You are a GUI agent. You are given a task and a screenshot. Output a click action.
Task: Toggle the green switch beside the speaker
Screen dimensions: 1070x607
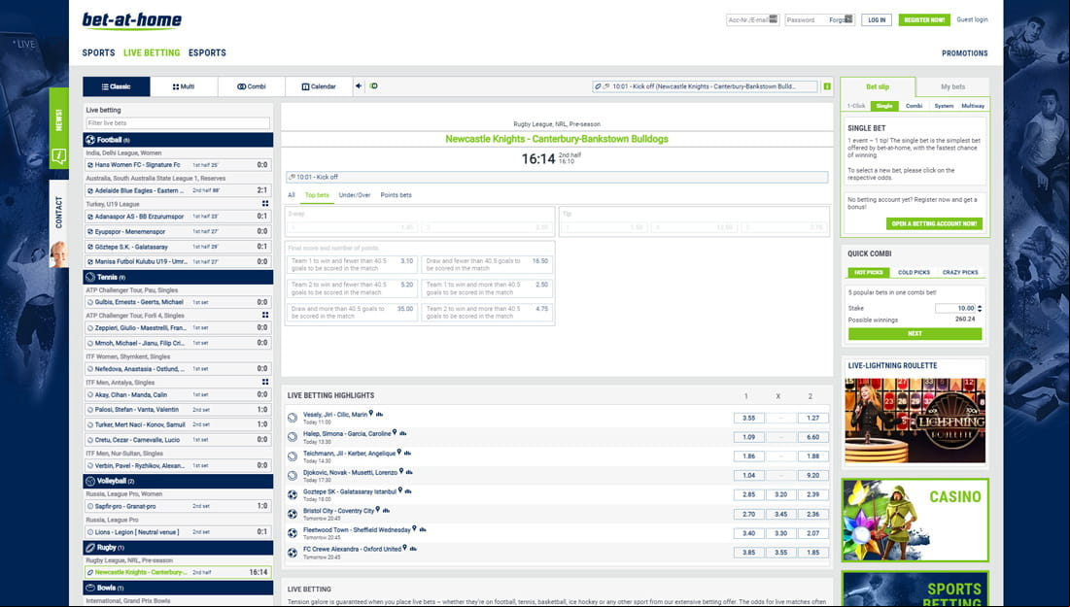click(x=373, y=85)
